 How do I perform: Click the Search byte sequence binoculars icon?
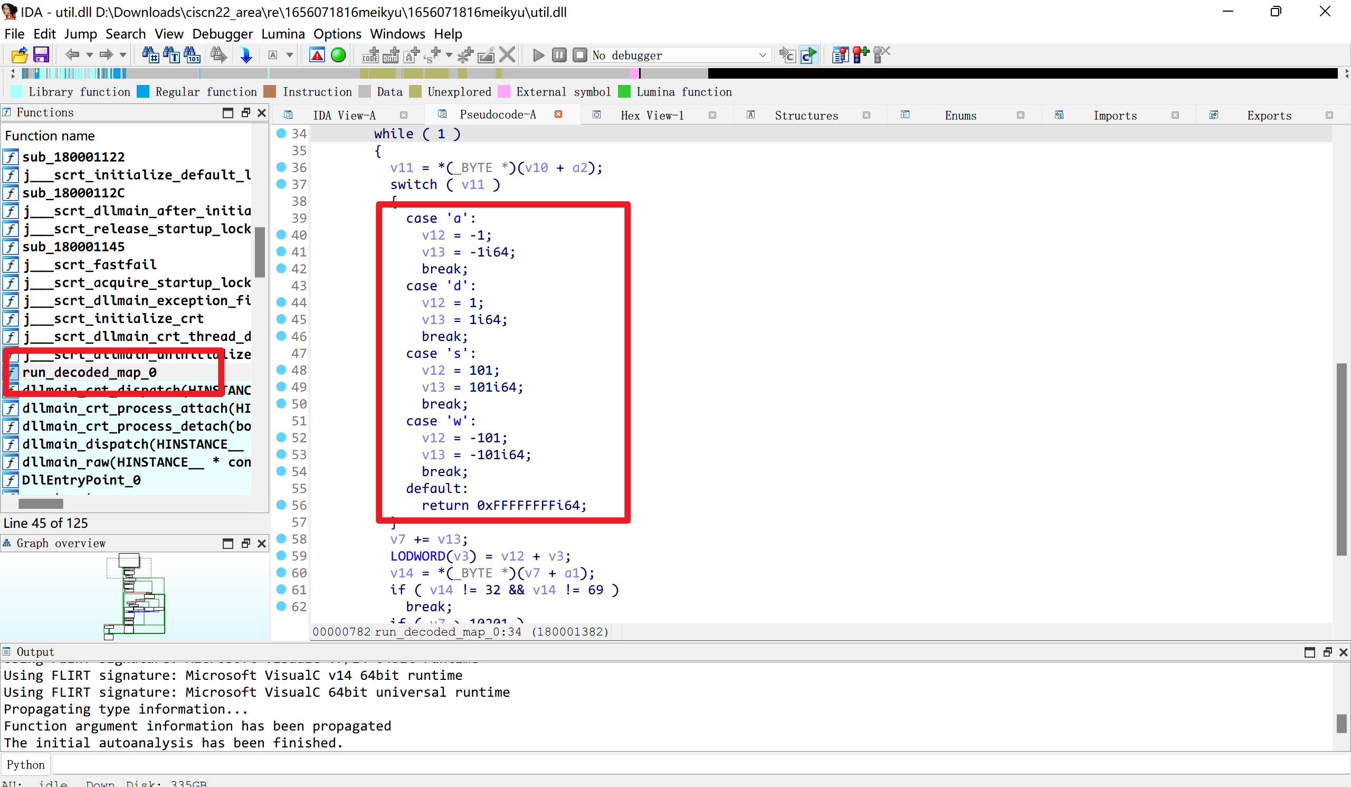point(192,55)
